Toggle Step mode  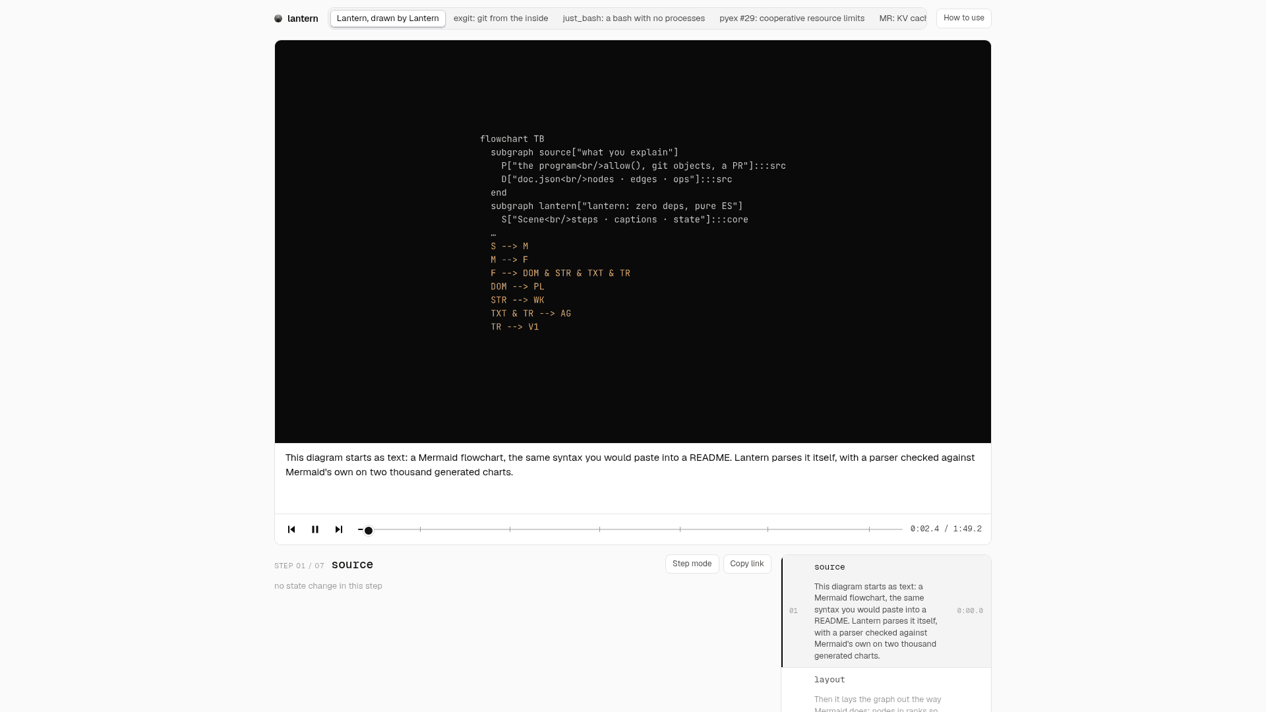coord(692,564)
